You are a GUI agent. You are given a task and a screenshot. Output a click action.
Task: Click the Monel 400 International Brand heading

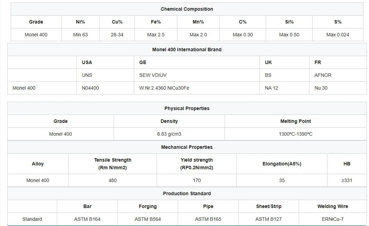coord(187,49)
